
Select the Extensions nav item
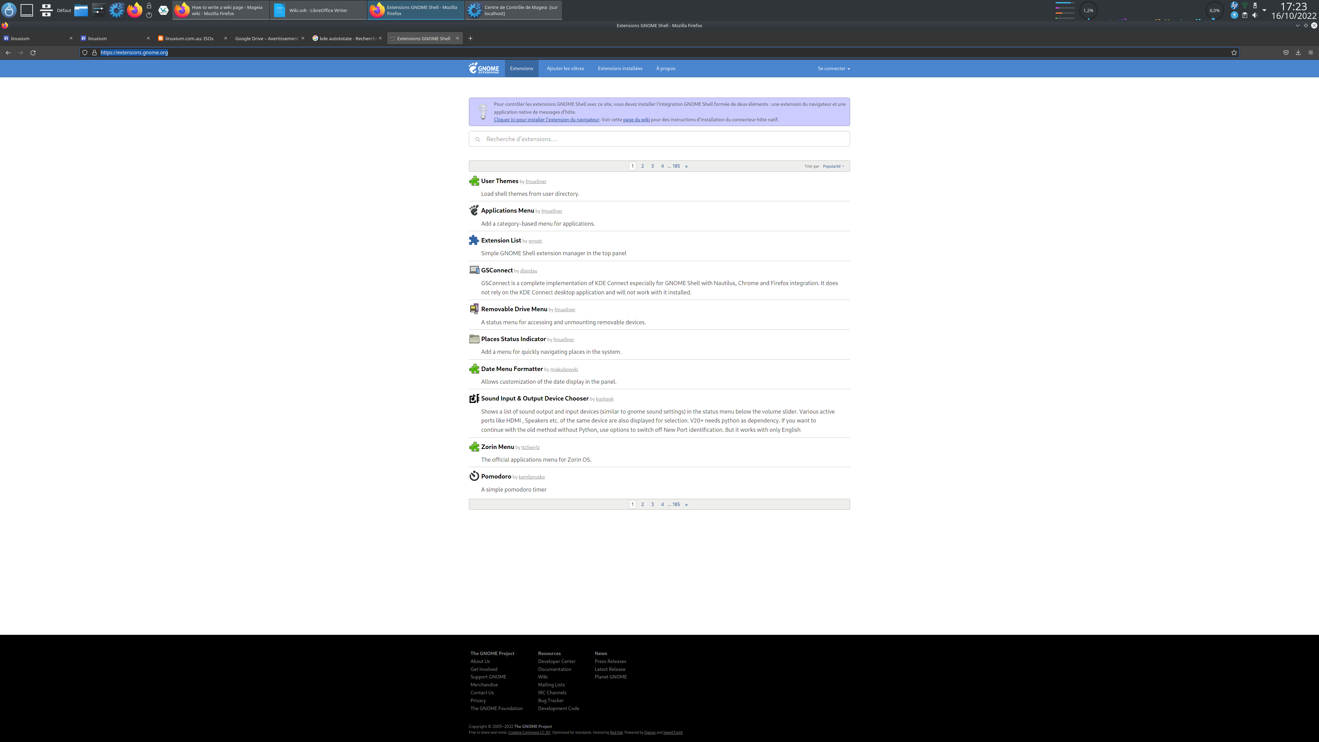[521, 69]
